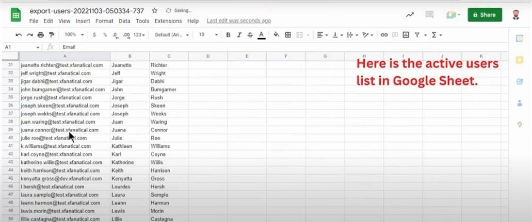
Task: Open the text color picker
Action: click(x=261, y=35)
